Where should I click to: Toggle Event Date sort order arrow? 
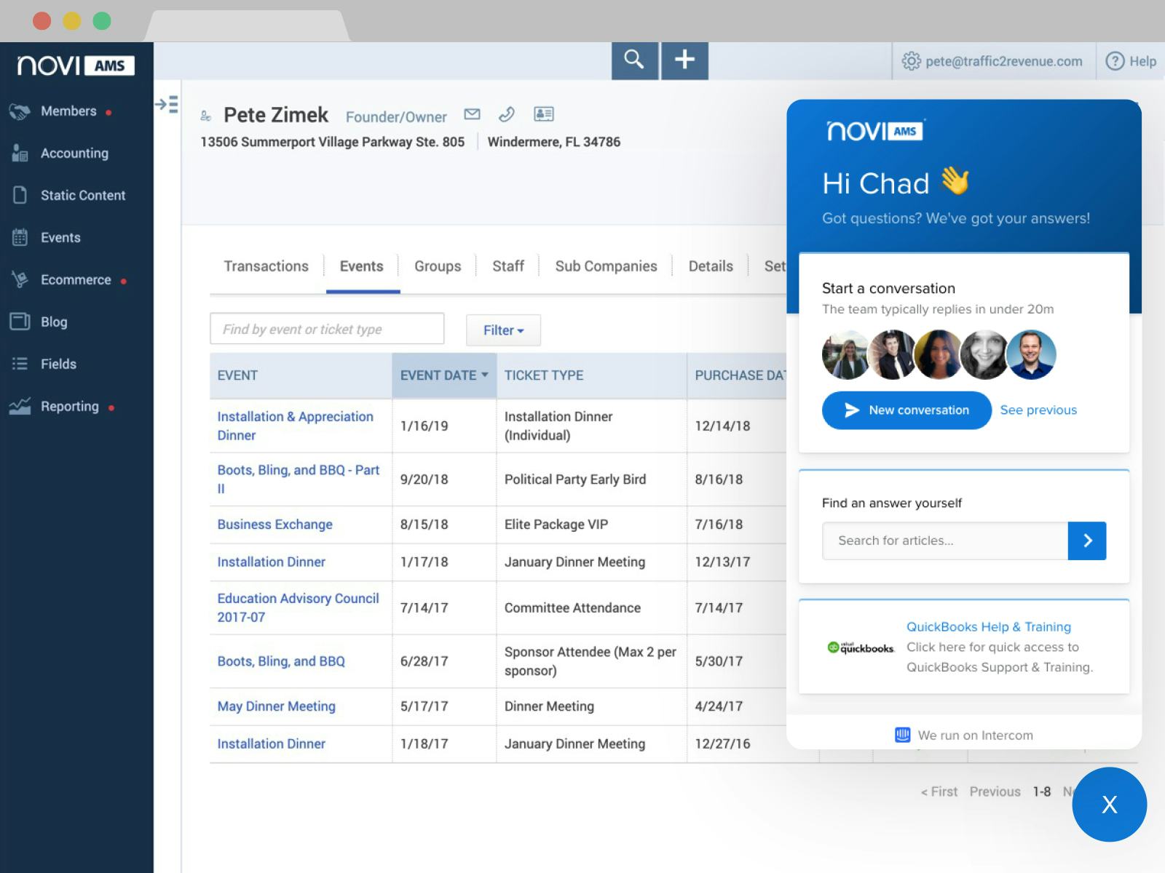[486, 375]
